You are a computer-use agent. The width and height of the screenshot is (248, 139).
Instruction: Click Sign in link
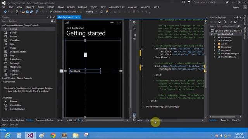(236, 7)
